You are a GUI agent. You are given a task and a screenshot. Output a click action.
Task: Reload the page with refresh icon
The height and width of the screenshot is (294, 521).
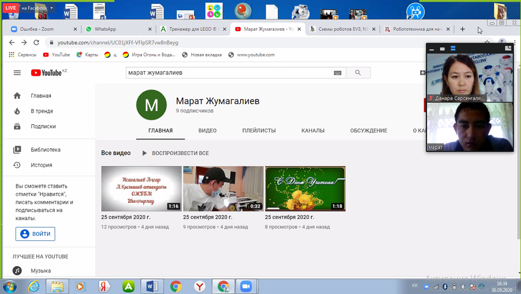(36, 43)
